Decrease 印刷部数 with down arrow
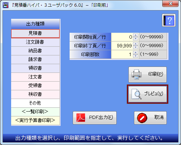This screenshot has height=145, width=181. click(x=135, y=56)
